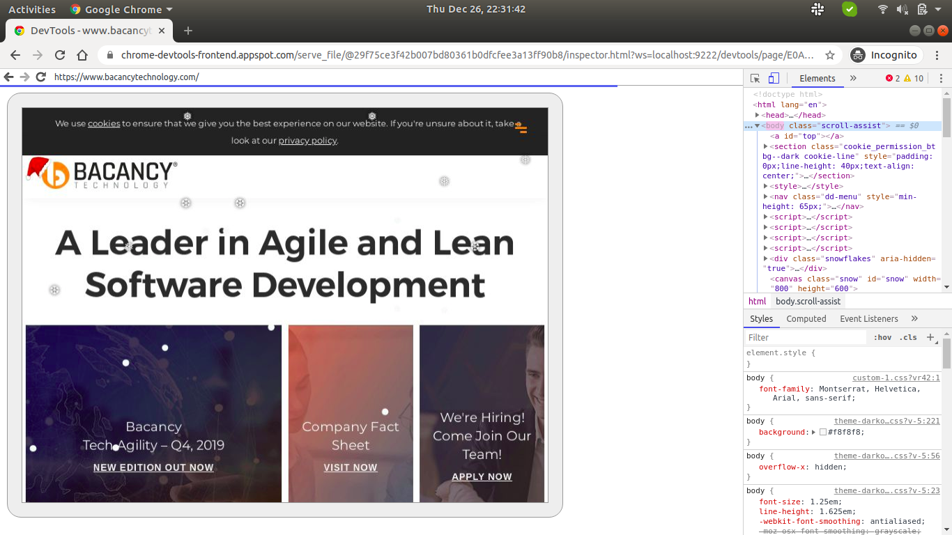This screenshot has height=535, width=952.
Task: Activate the inspect element picker icon
Action: pos(755,78)
